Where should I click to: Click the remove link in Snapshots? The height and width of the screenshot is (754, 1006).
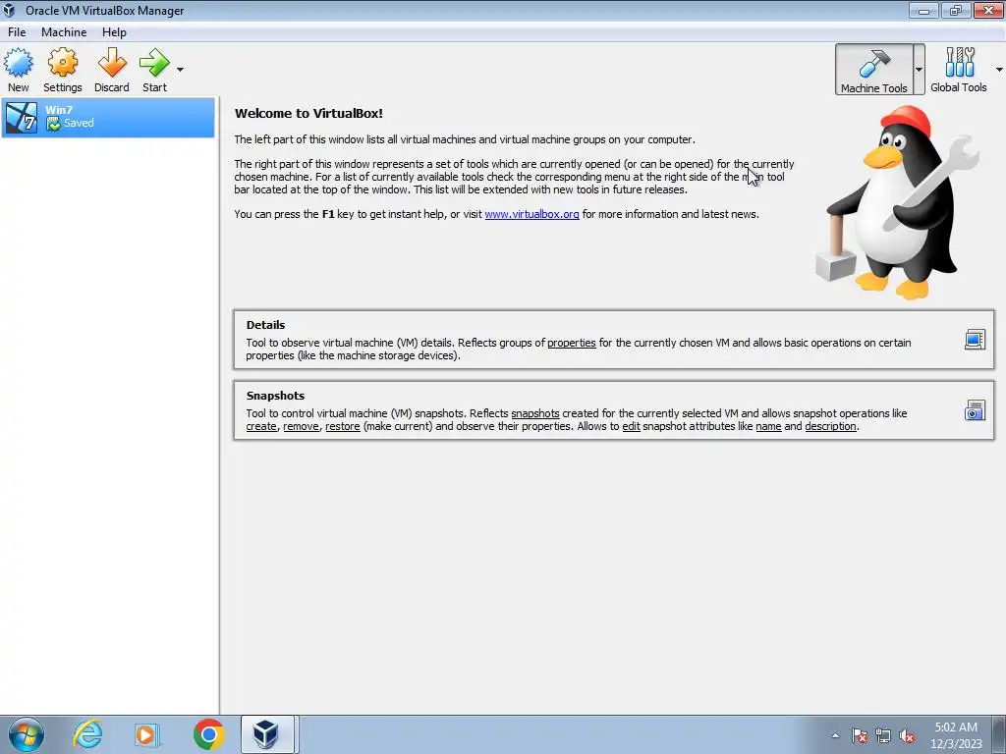point(301,426)
